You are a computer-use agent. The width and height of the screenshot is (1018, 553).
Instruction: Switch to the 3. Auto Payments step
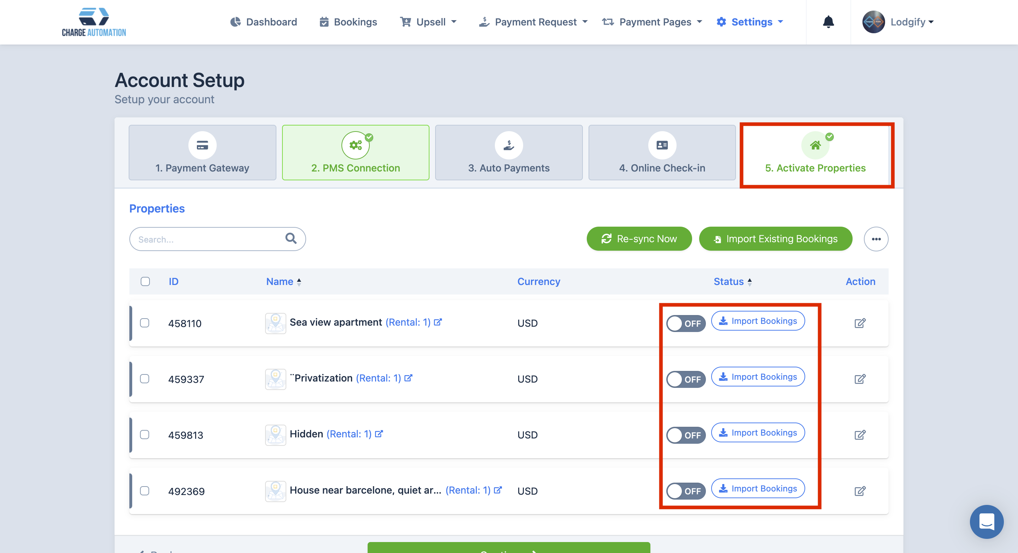point(509,153)
